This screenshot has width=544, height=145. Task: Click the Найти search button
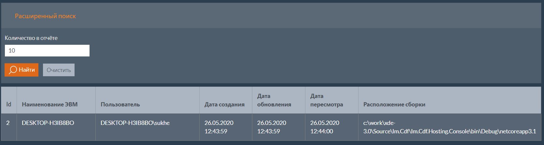coord(21,70)
